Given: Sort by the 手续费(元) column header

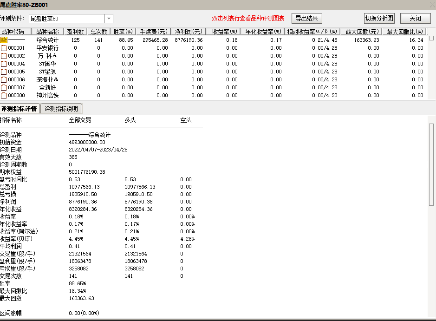Looking at the screenshot, I should coord(154,32).
